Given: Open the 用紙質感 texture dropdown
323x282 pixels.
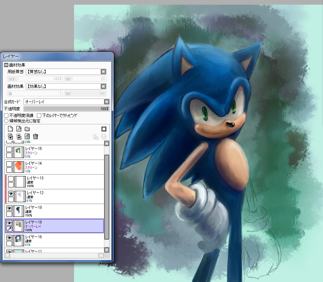Looking at the screenshot, I should [66, 72].
